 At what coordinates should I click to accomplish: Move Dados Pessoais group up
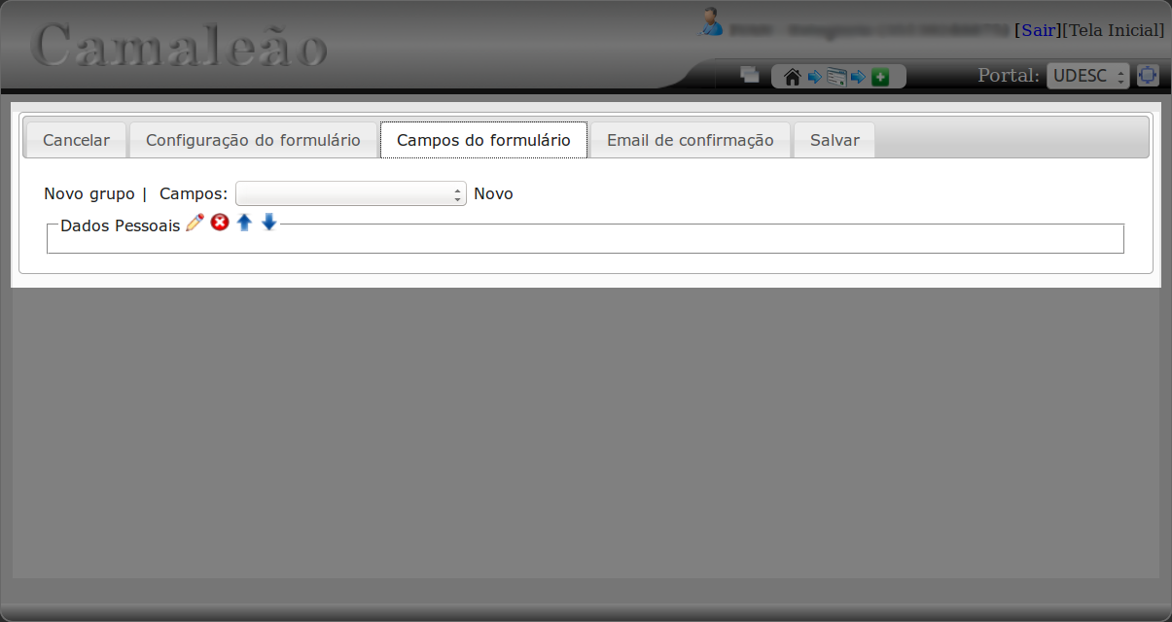point(244,224)
